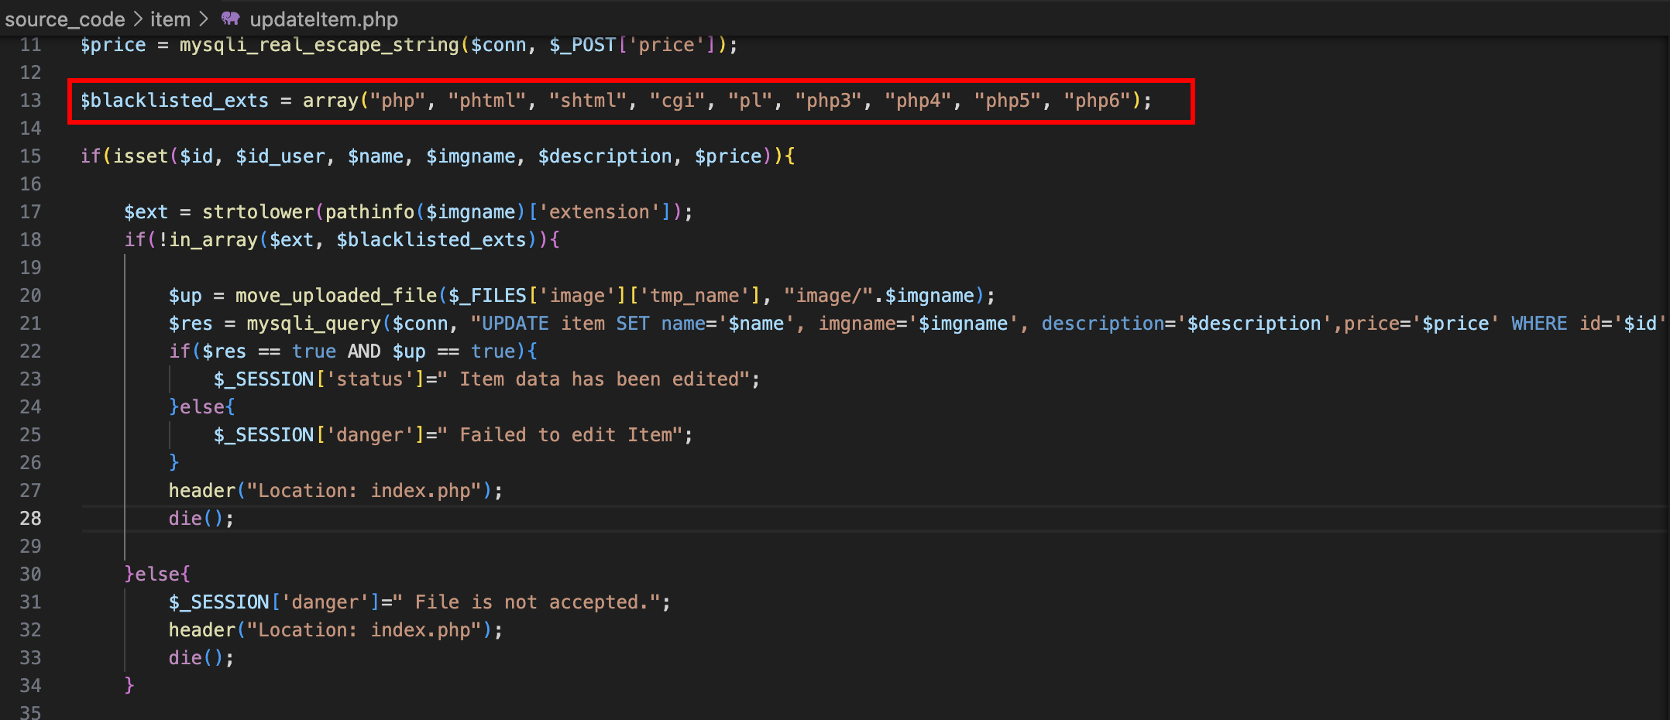
Task: Select line number 15 of the isset check
Action: click(x=30, y=156)
